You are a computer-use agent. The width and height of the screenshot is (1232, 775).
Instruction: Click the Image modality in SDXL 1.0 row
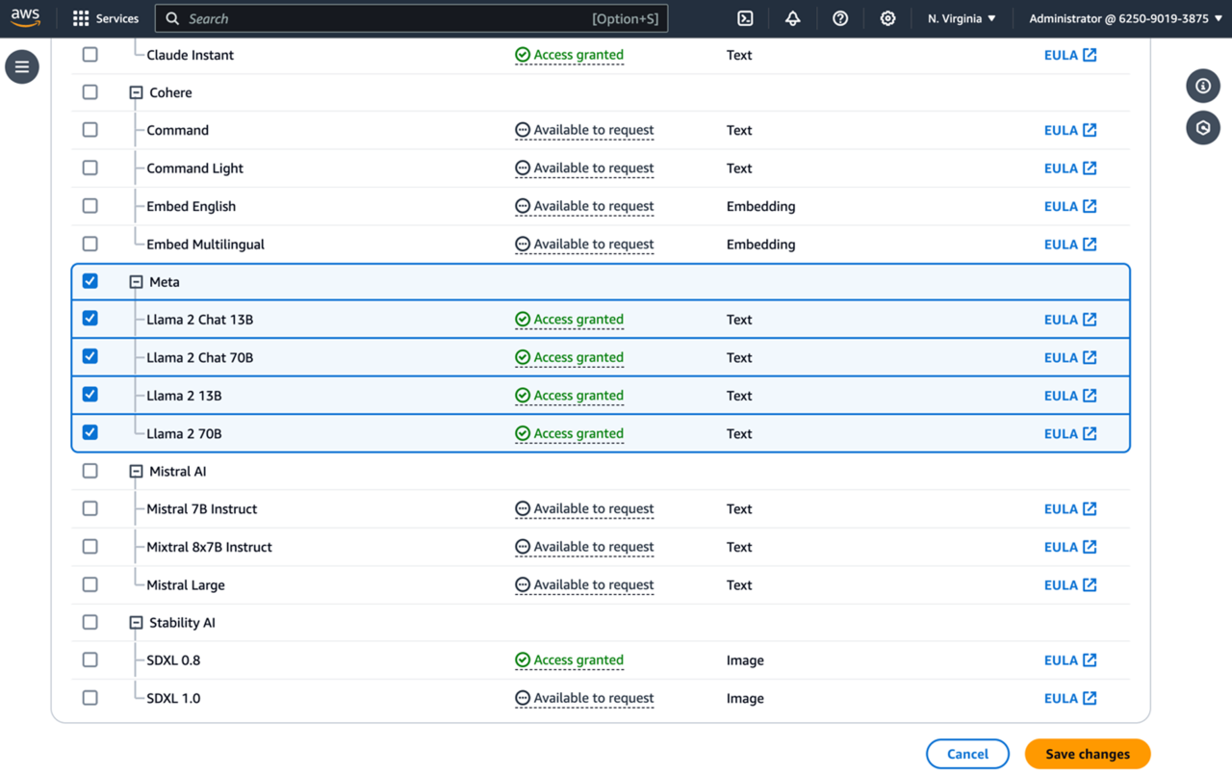tap(745, 698)
